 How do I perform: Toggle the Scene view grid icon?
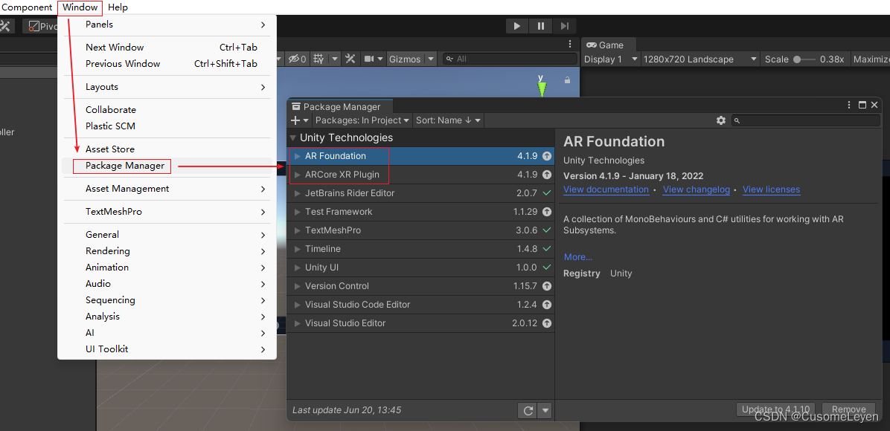point(319,59)
